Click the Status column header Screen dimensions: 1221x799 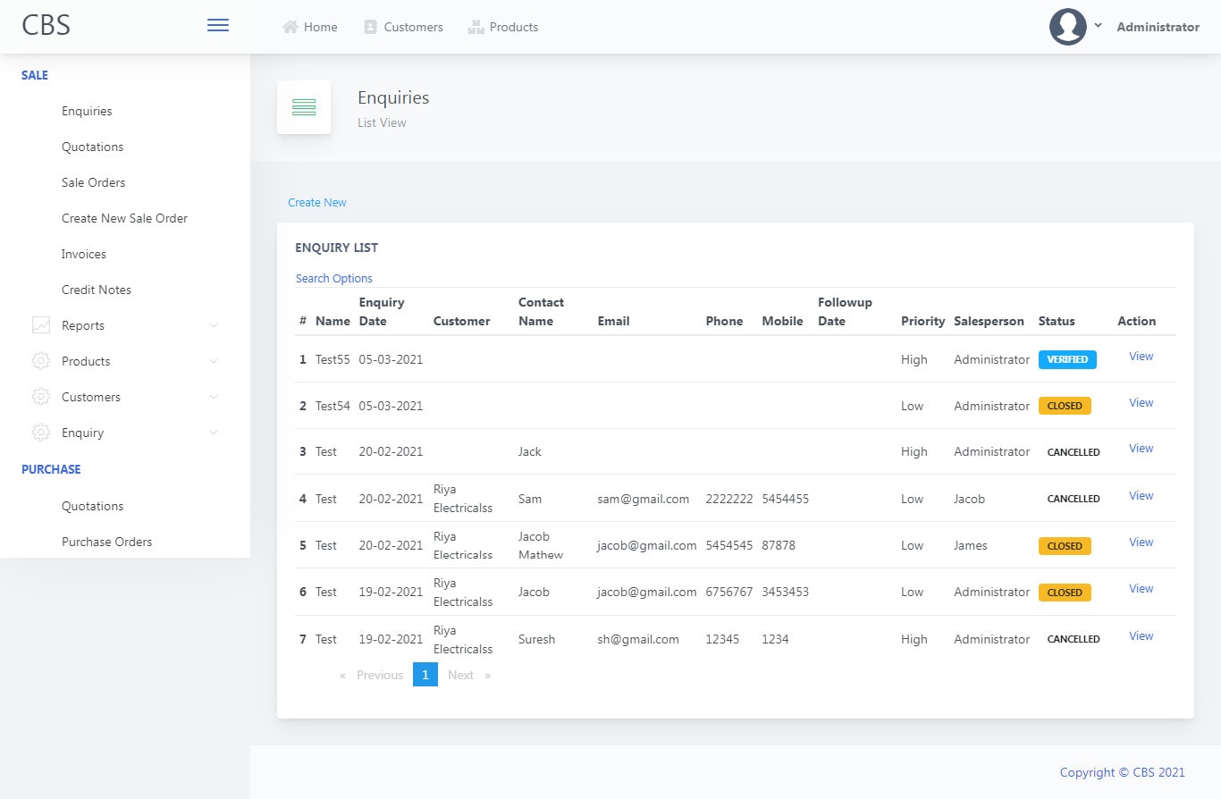[x=1057, y=321]
